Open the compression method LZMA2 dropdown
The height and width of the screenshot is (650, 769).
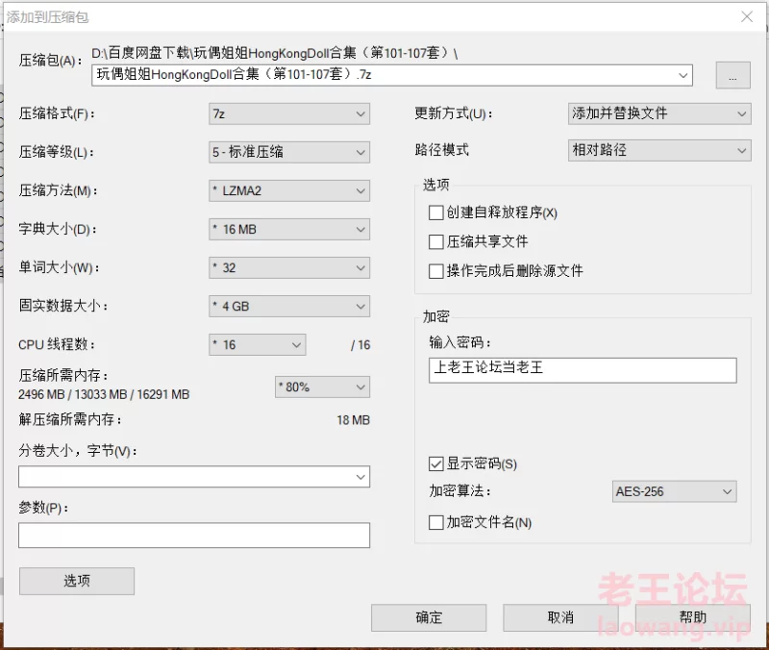pos(288,190)
